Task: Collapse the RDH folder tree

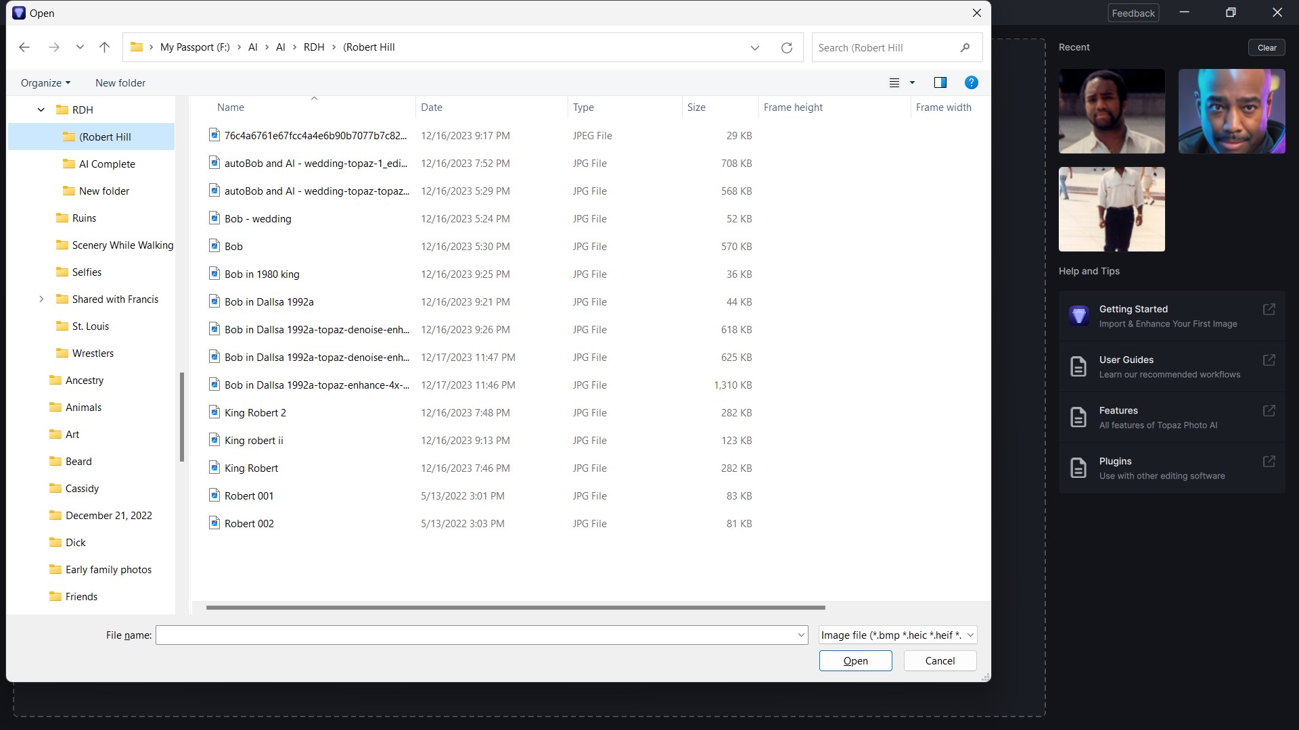Action: [x=41, y=109]
